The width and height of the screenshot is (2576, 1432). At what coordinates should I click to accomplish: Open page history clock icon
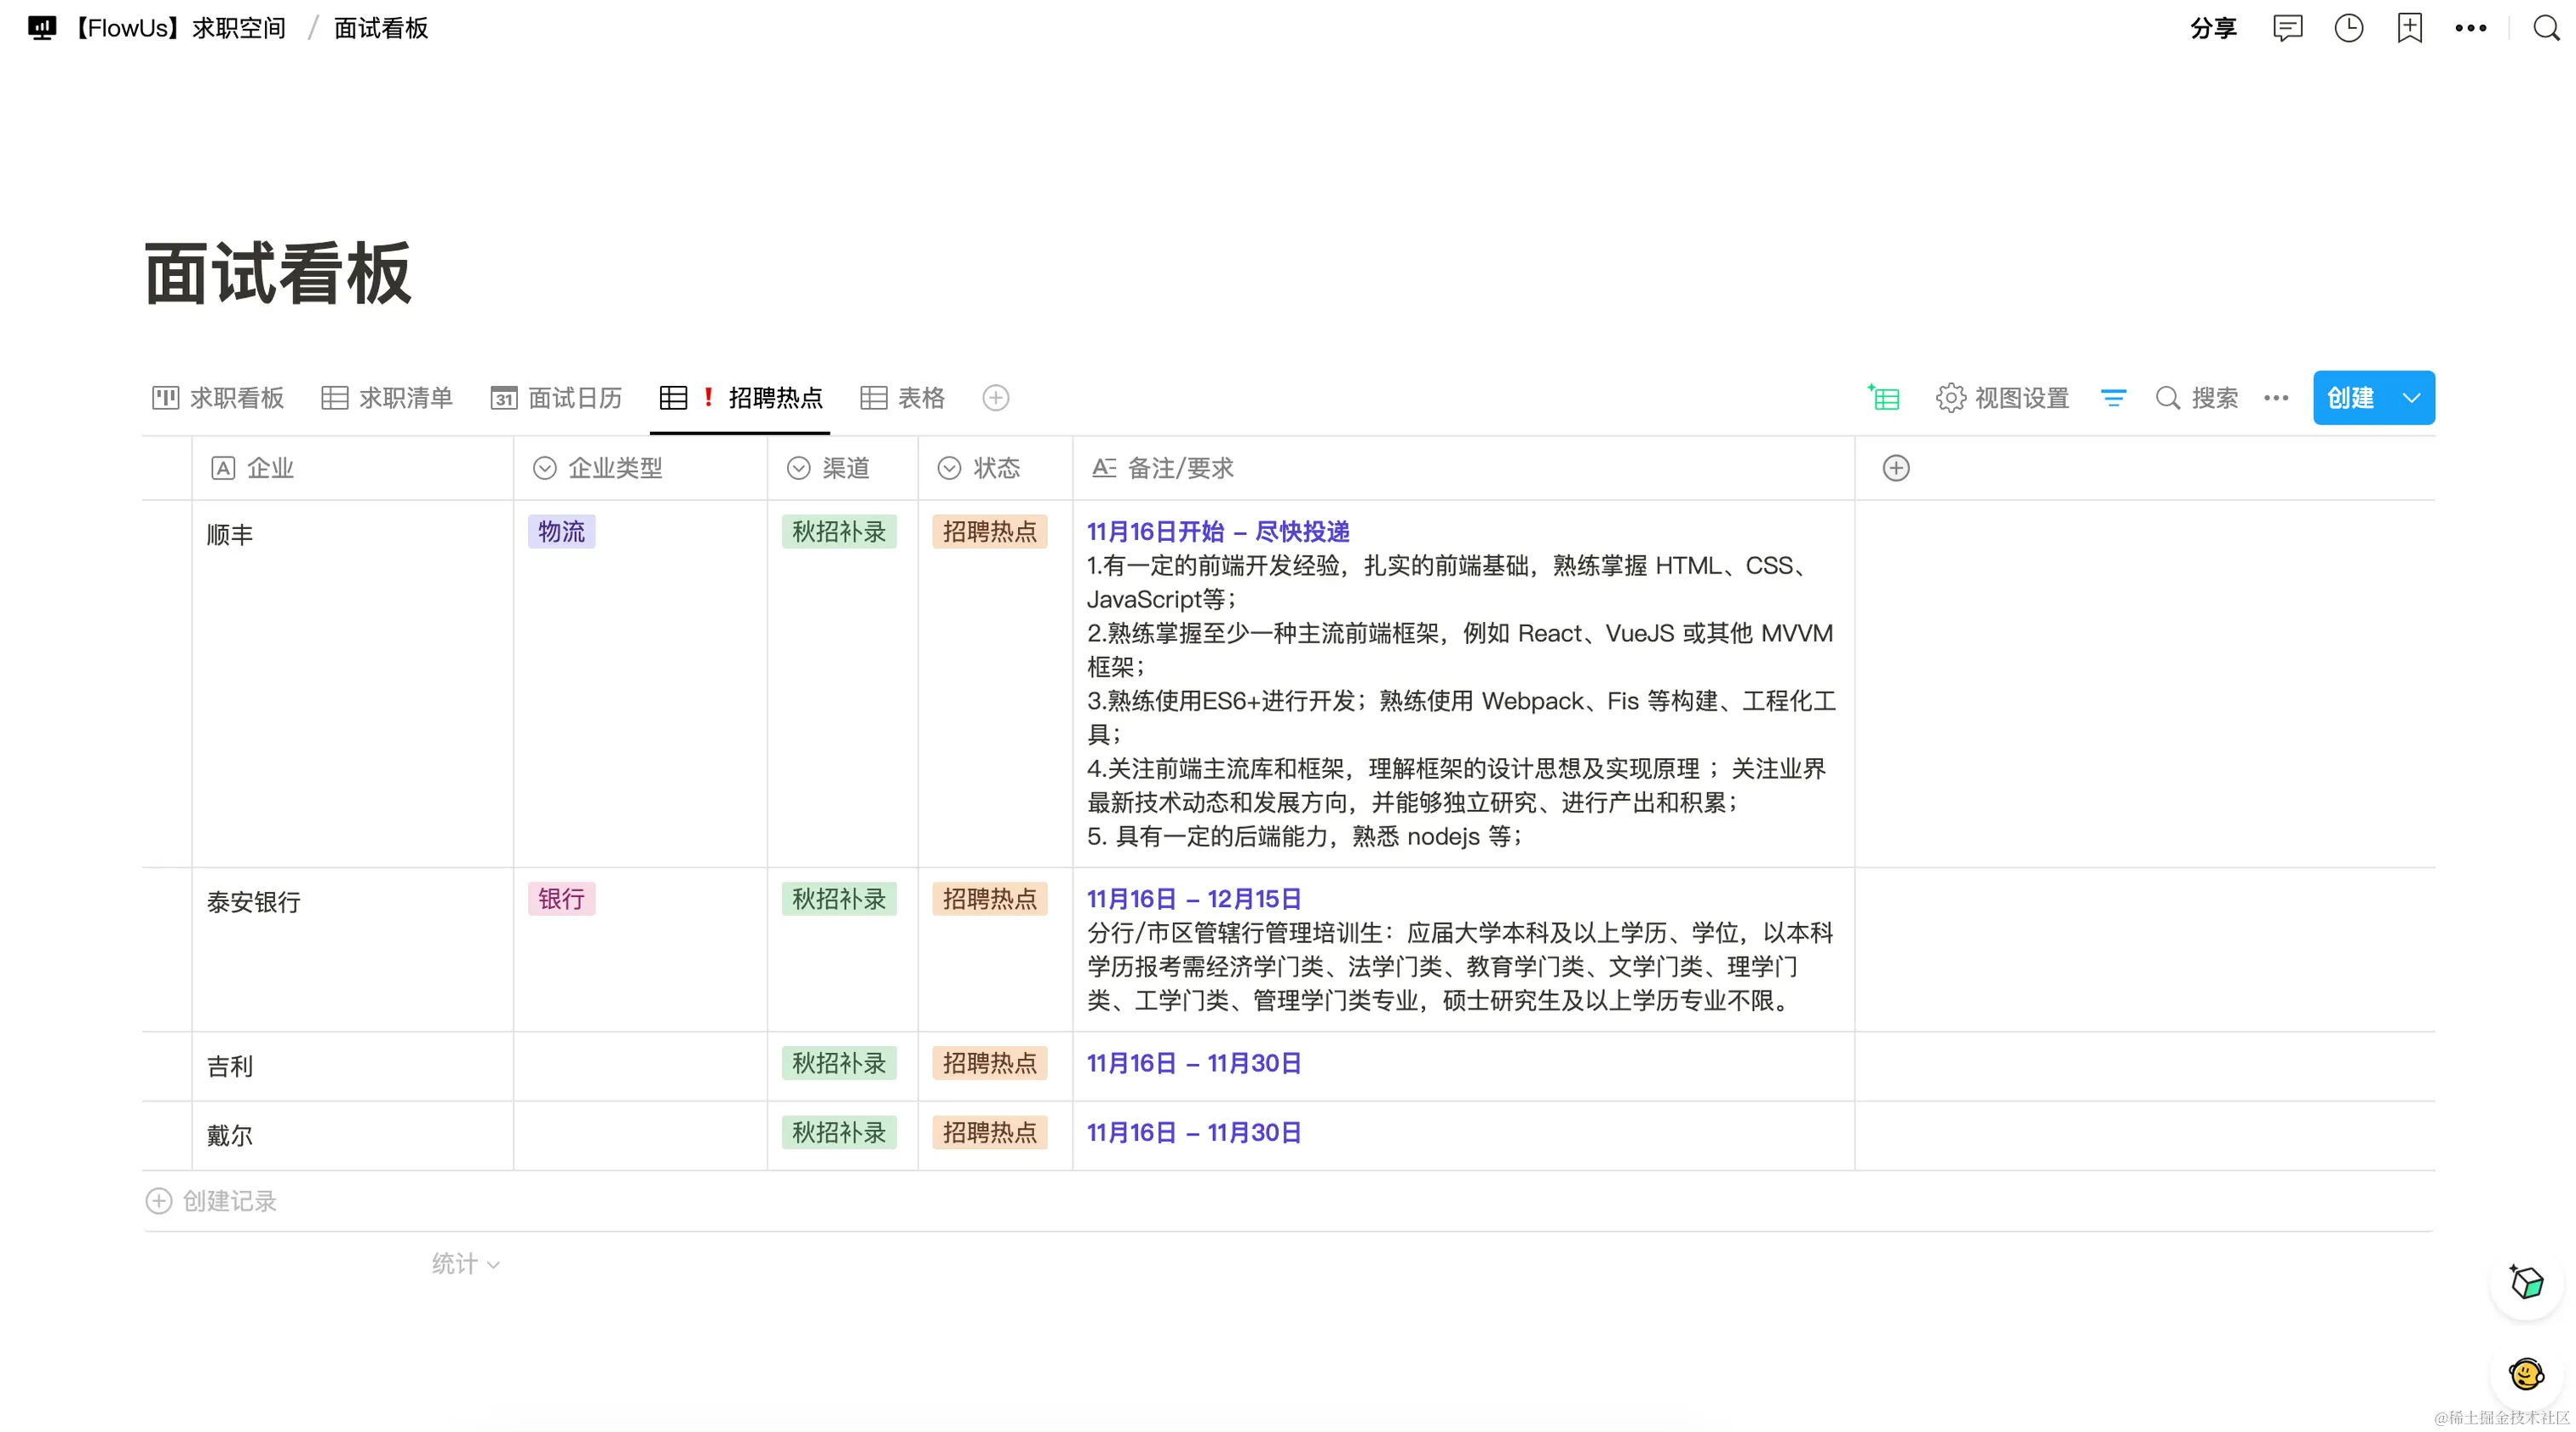click(2348, 28)
